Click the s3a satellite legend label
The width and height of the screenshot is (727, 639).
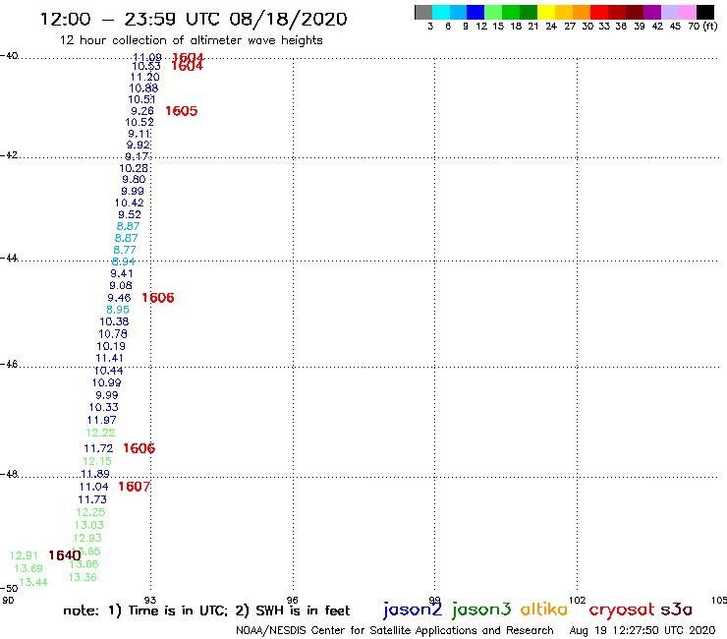coord(677,610)
